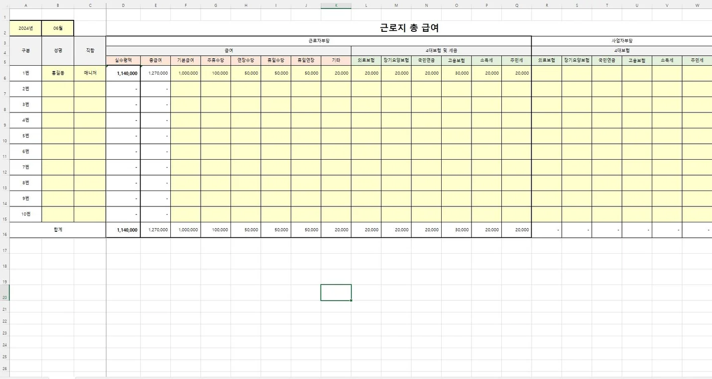The height and width of the screenshot is (379, 712).
Task: Select the "휴일수당" column header cell
Action: (x=276, y=60)
